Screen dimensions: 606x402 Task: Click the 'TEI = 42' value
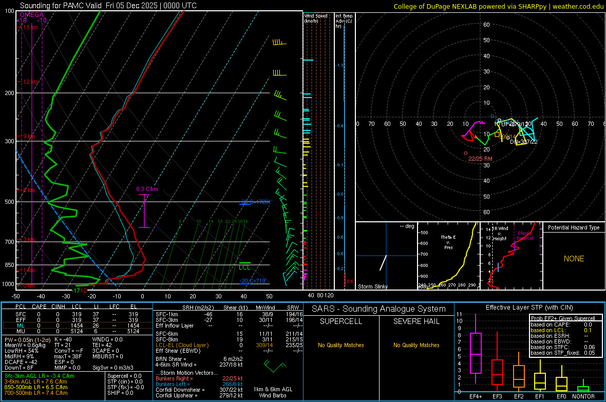(x=102, y=345)
